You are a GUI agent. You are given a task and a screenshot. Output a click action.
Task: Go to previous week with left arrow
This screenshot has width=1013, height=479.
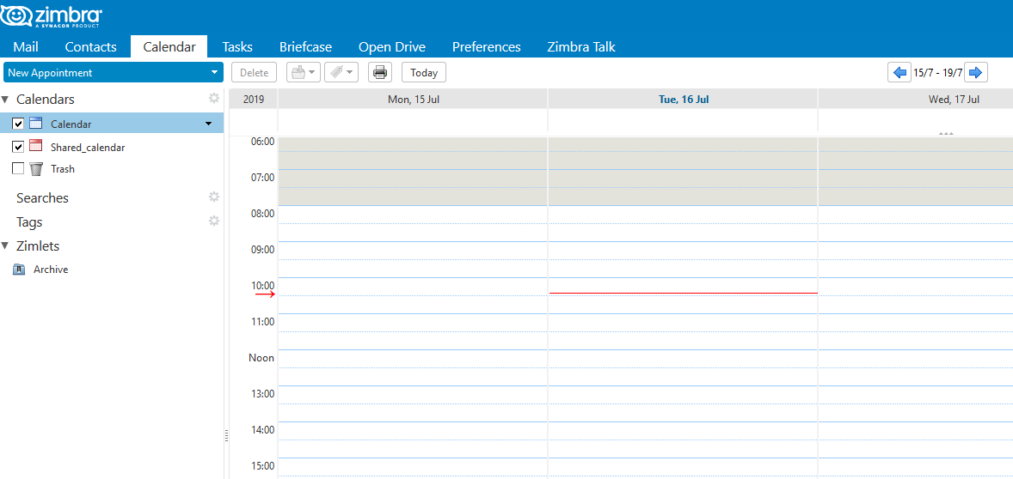pos(899,73)
